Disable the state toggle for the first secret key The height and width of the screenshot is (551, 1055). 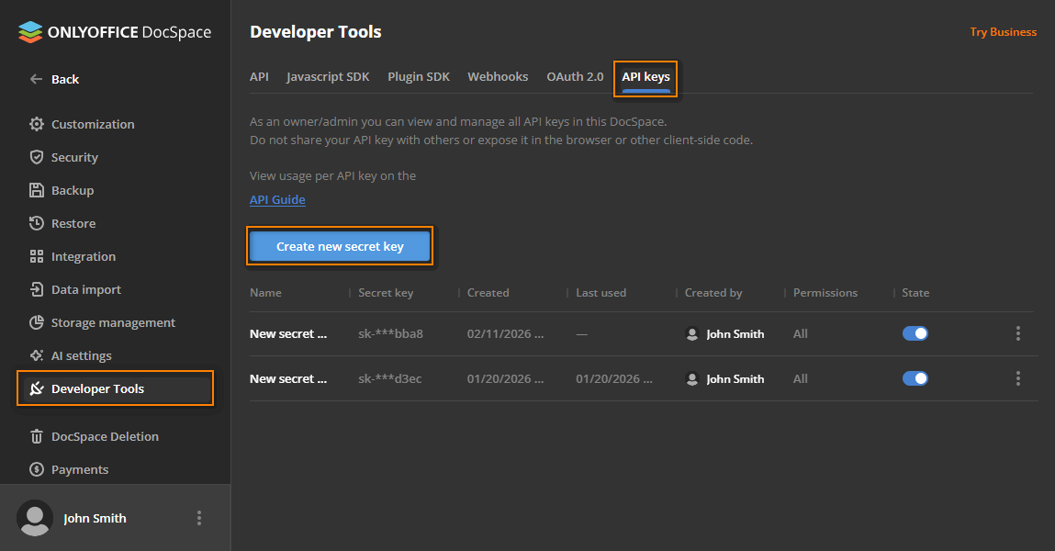pos(915,333)
